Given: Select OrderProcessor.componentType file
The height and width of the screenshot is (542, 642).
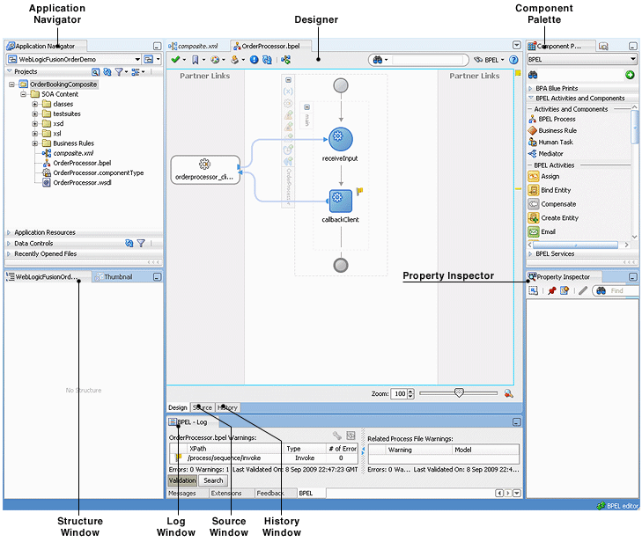Looking at the screenshot, I should (x=99, y=172).
